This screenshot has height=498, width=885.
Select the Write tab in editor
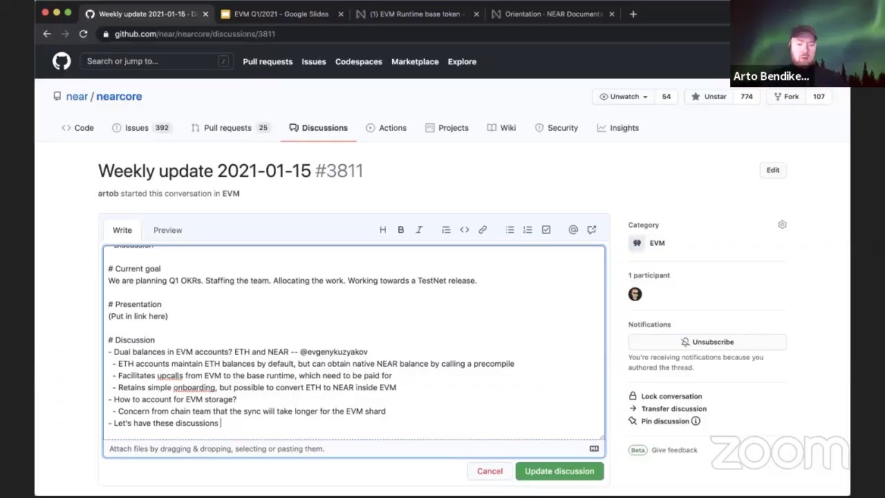click(x=122, y=230)
